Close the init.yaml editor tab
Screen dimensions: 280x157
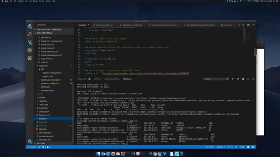[88, 25]
